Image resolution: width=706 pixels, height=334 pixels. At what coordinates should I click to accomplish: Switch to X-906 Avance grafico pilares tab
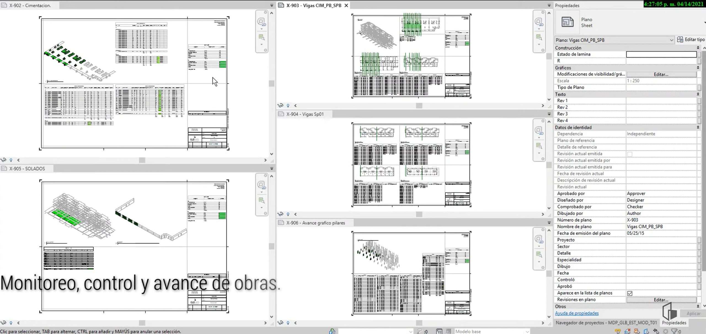(x=315, y=223)
